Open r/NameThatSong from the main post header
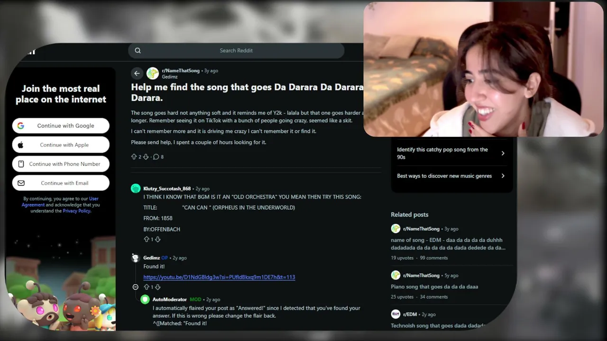The height and width of the screenshot is (341, 607). click(181, 71)
